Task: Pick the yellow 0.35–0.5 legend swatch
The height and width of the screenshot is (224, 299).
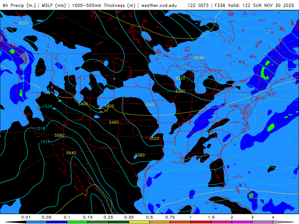Action: pos(139,222)
